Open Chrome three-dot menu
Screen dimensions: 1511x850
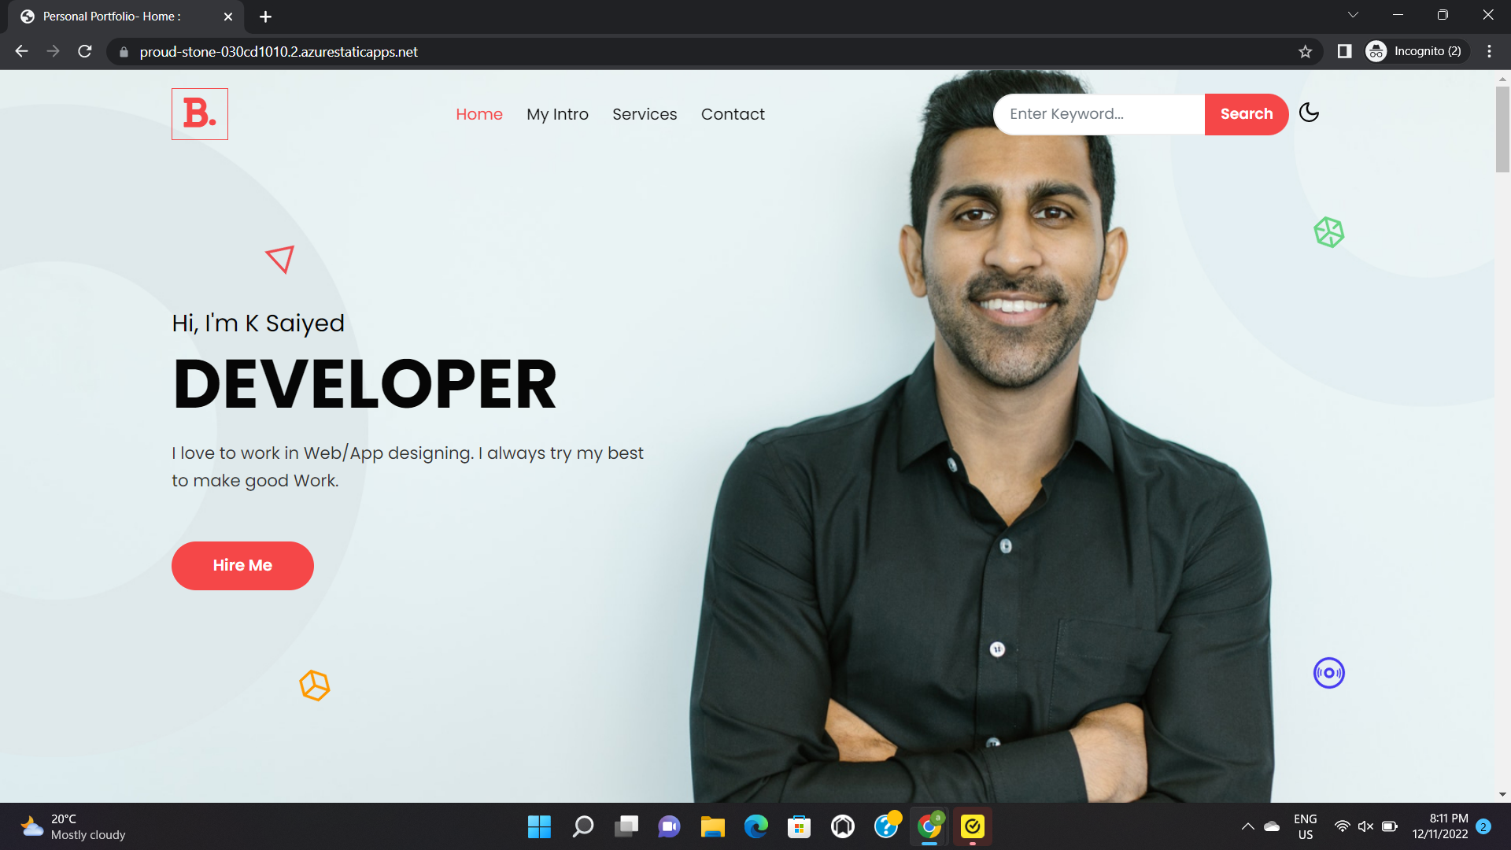(x=1489, y=52)
